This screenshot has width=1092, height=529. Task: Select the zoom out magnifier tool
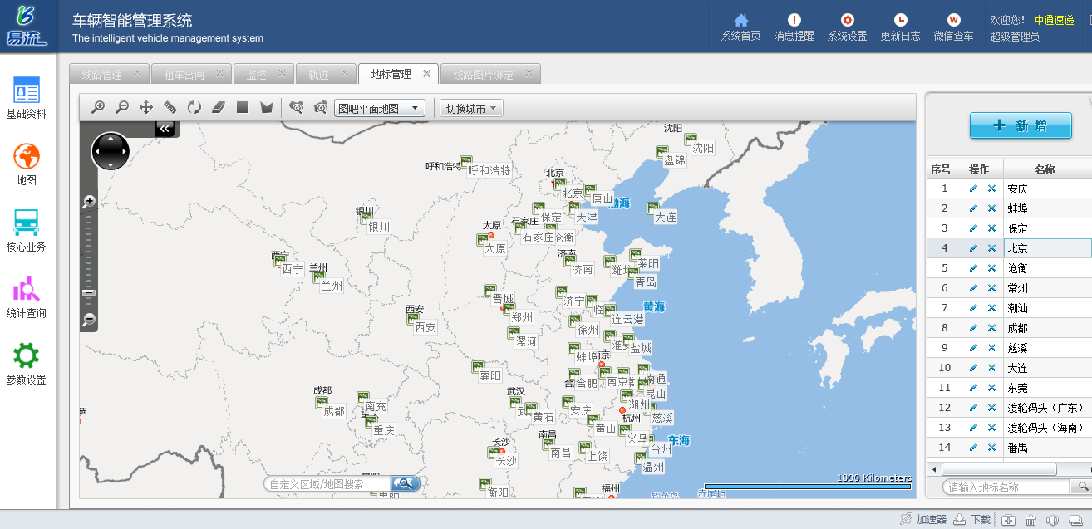pyautogui.click(x=122, y=107)
